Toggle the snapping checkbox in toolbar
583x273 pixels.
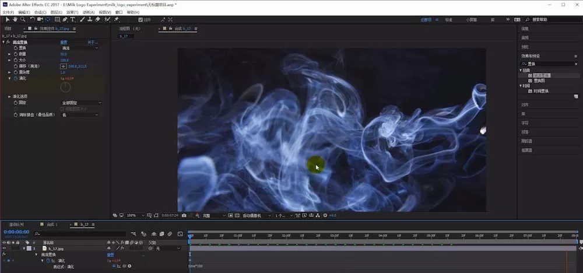141,20
